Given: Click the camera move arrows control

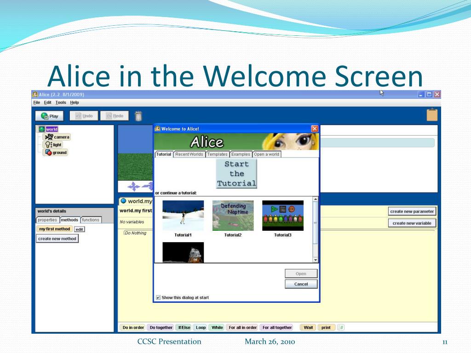Looking at the screenshot, I should click(134, 187).
